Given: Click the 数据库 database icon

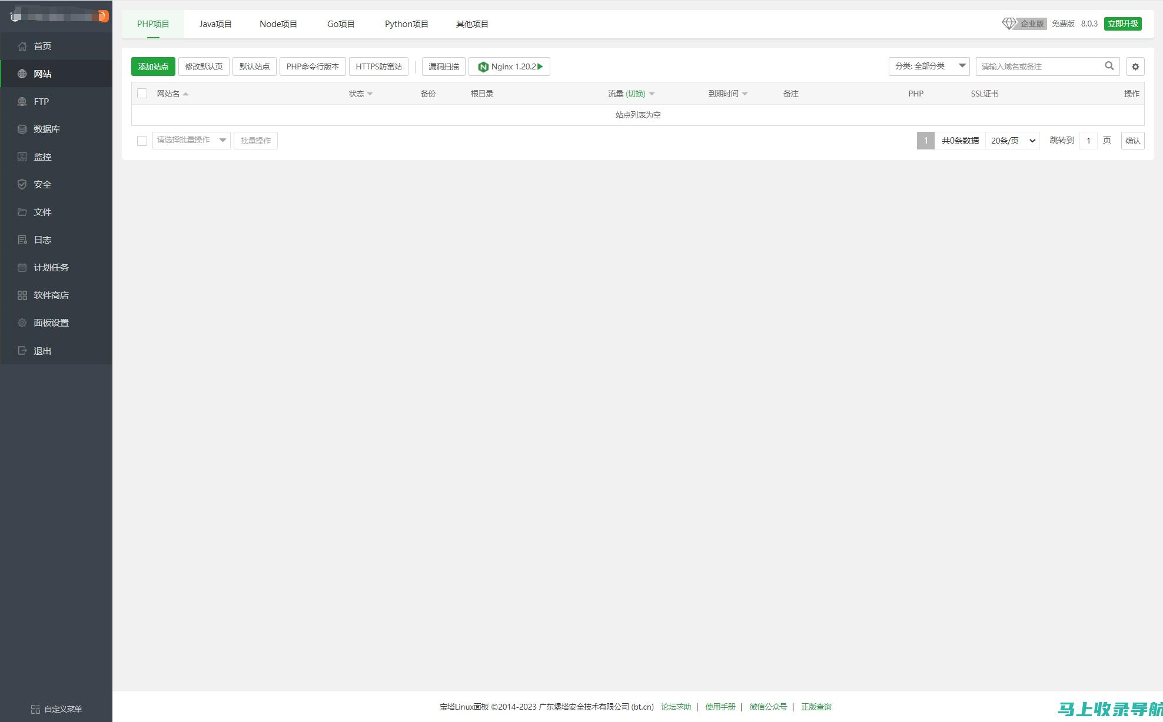Looking at the screenshot, I should point(22,129).
